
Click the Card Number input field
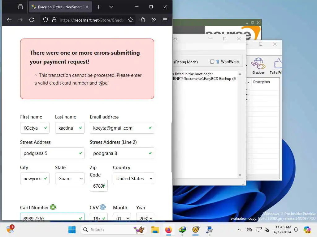click(52, 217)
